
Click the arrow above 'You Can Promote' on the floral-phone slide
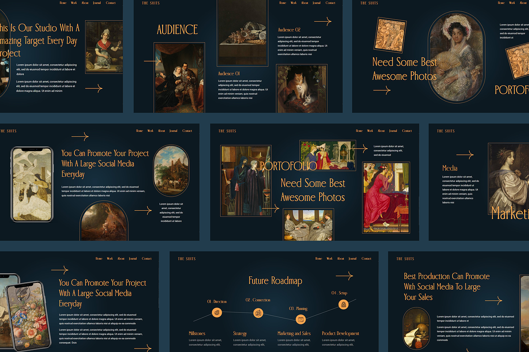(x=60, y=270)
